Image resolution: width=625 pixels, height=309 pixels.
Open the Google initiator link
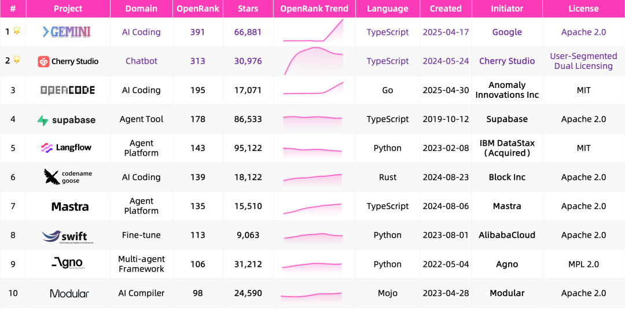(x=507, y=32)
